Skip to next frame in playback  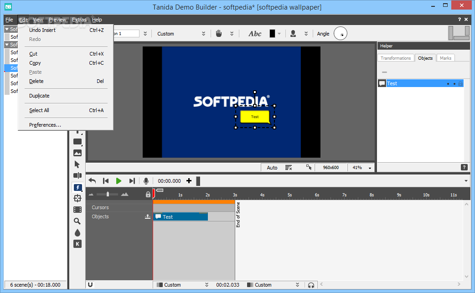(x=132, y=181)
